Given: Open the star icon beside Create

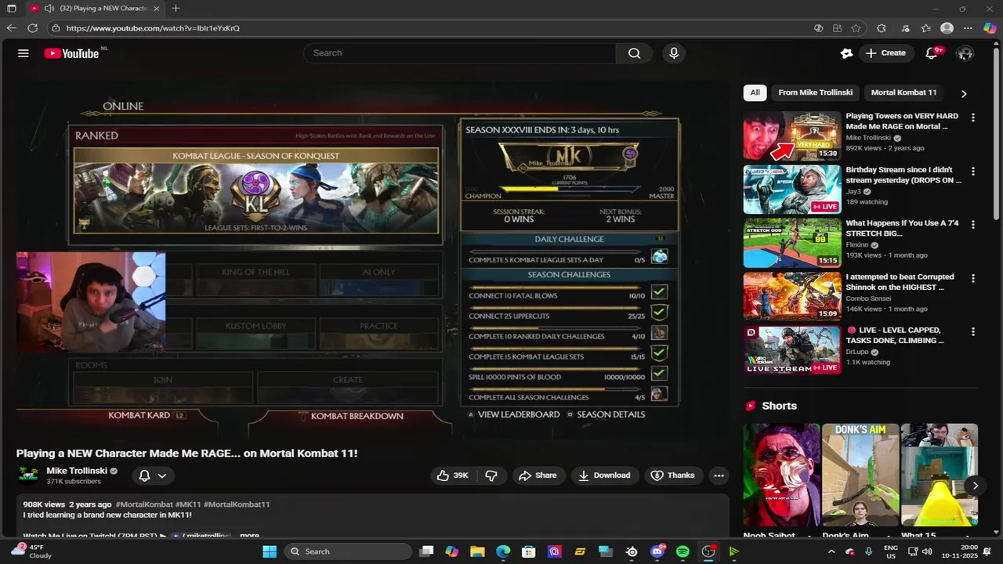Looking at the screenshot, I should (846, 53).
